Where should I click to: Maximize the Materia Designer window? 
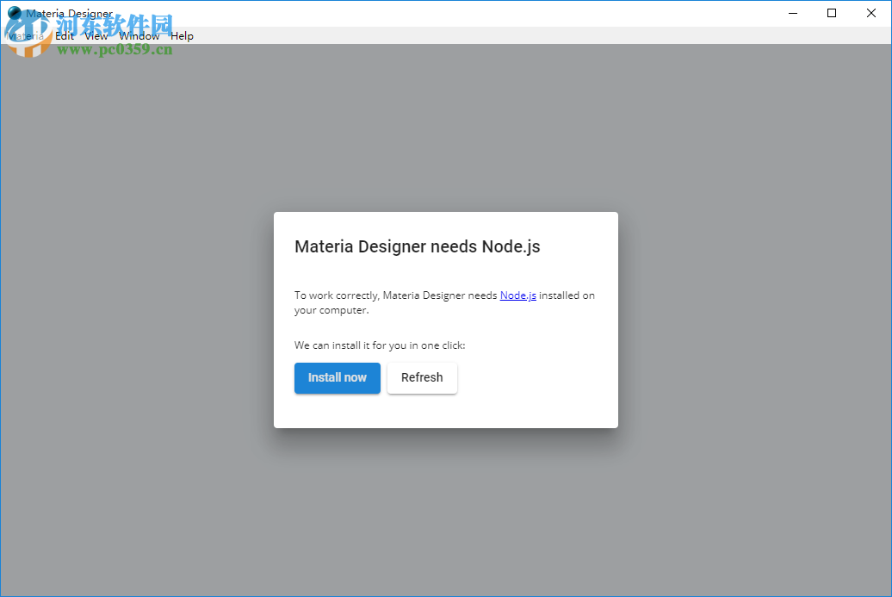832,13
